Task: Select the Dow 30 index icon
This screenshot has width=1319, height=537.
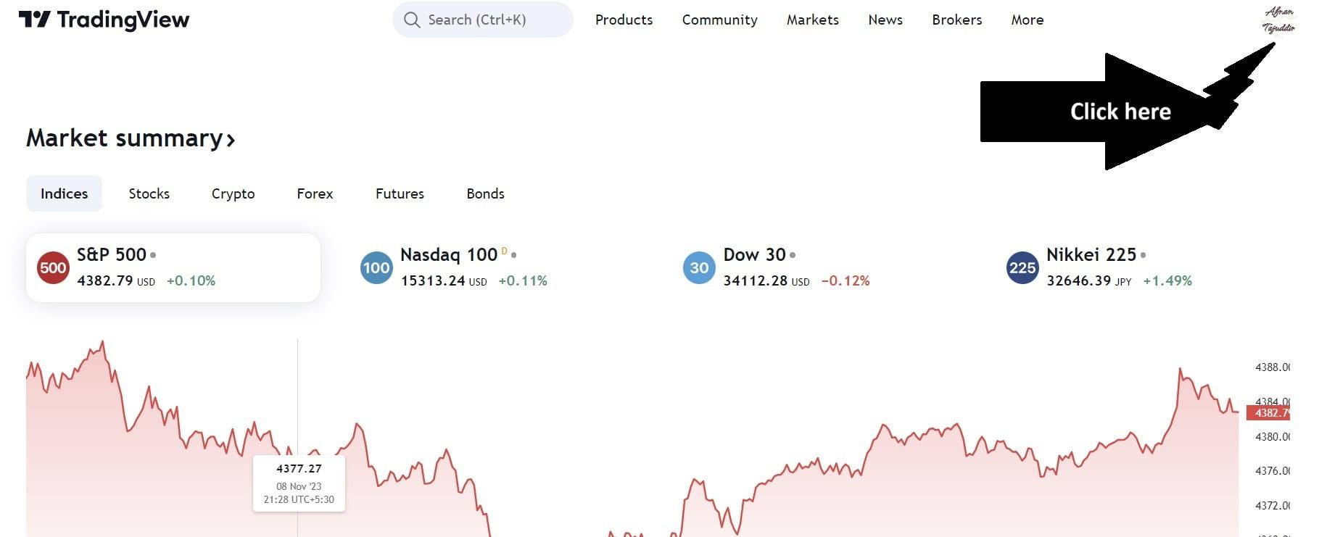Action: pos(698,267)
